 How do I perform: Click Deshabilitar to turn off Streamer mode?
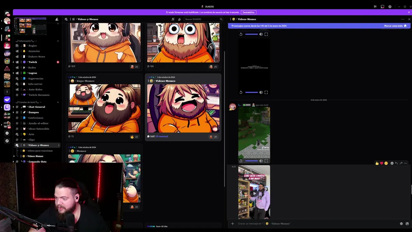click(x=248, y=12)
